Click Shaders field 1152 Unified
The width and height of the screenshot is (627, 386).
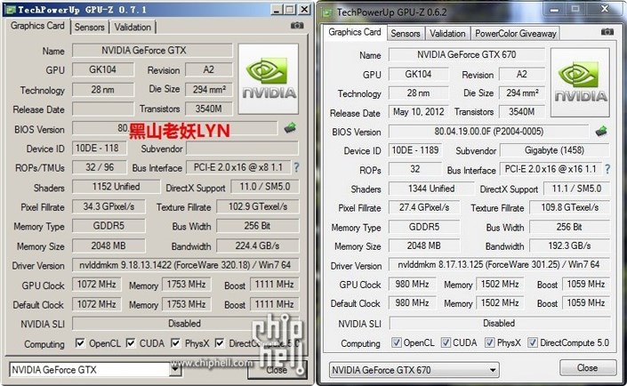(x=116, y=187)
